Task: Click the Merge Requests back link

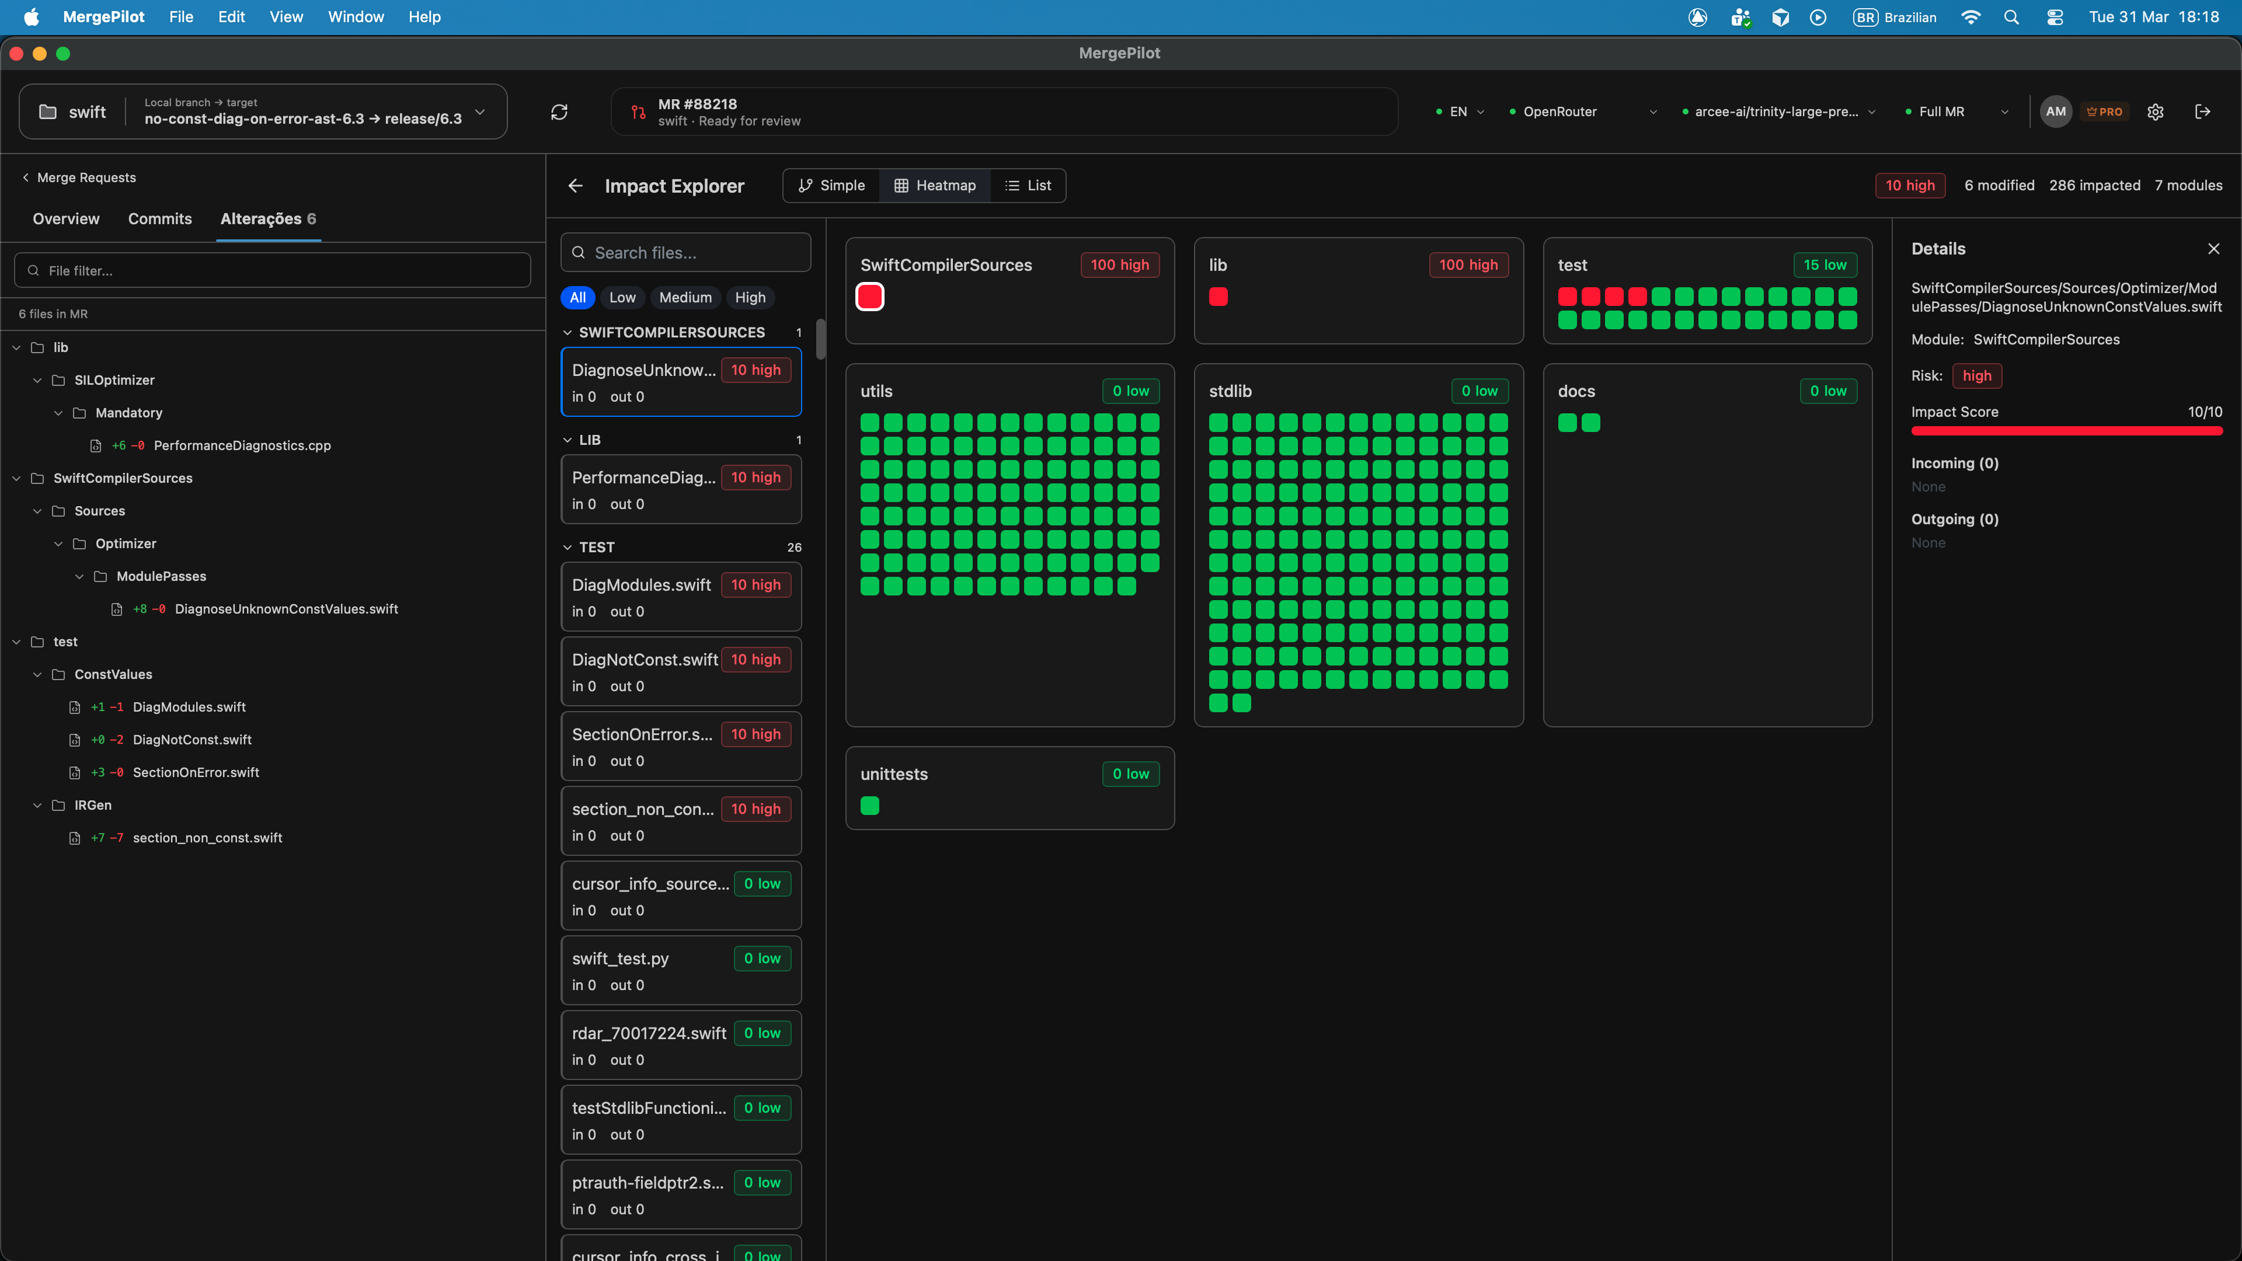Action: [78, 177]
